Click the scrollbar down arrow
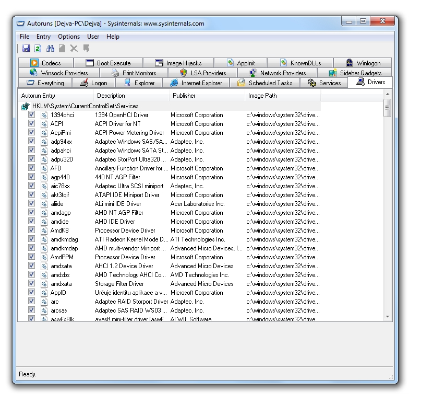Viewport: 421px width, 403px height. [x=388, y=317]
